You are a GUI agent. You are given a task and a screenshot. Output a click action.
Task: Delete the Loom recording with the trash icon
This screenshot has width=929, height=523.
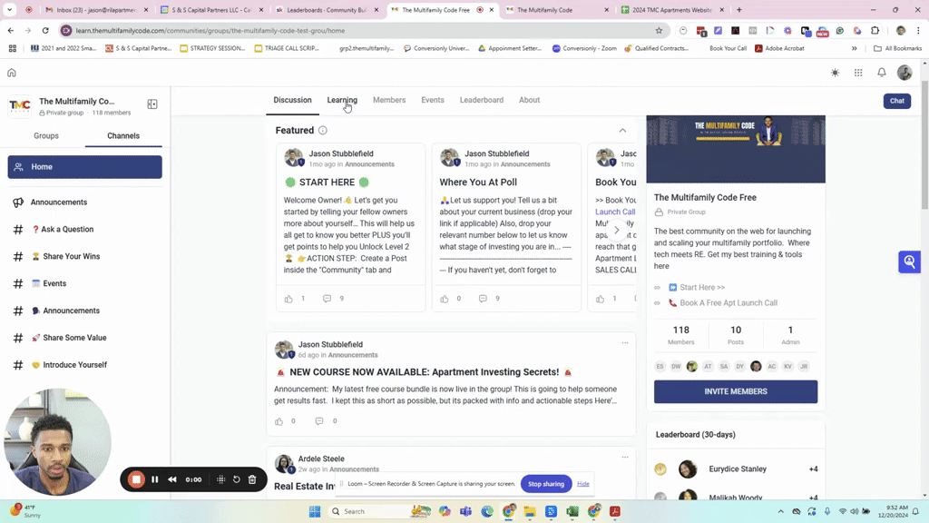click(x=252, y=479)
